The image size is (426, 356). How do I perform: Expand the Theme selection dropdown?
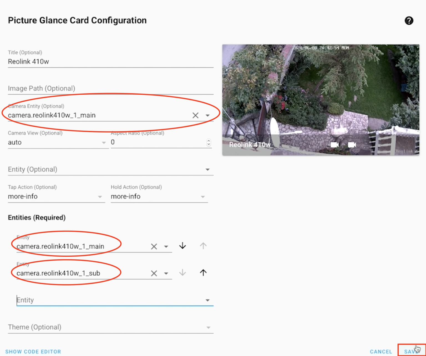pyautogui.click(x=208, y=327)
